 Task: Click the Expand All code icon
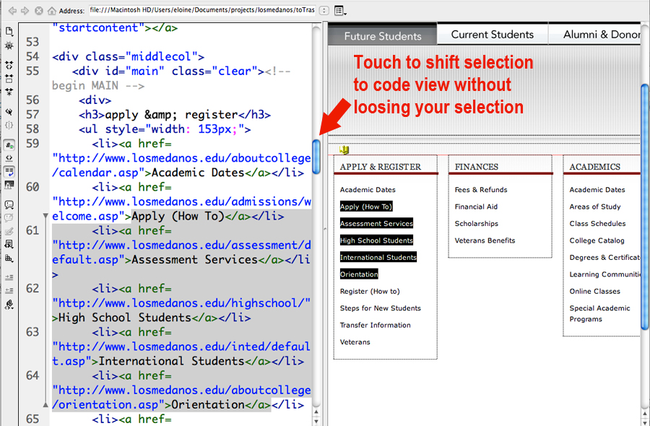tap(9, 92)
